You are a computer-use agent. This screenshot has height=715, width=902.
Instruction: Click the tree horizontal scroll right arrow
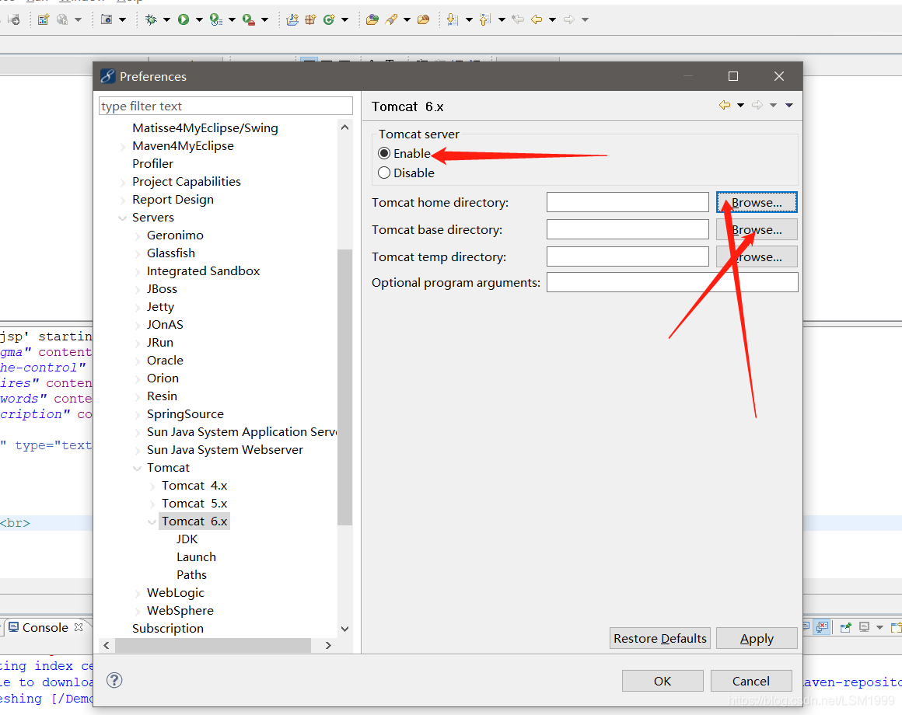point(328,645)
